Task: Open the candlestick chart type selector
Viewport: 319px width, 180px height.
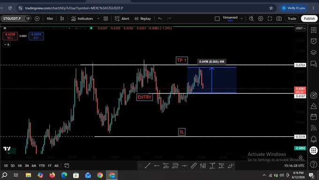Action: (62, 18)
